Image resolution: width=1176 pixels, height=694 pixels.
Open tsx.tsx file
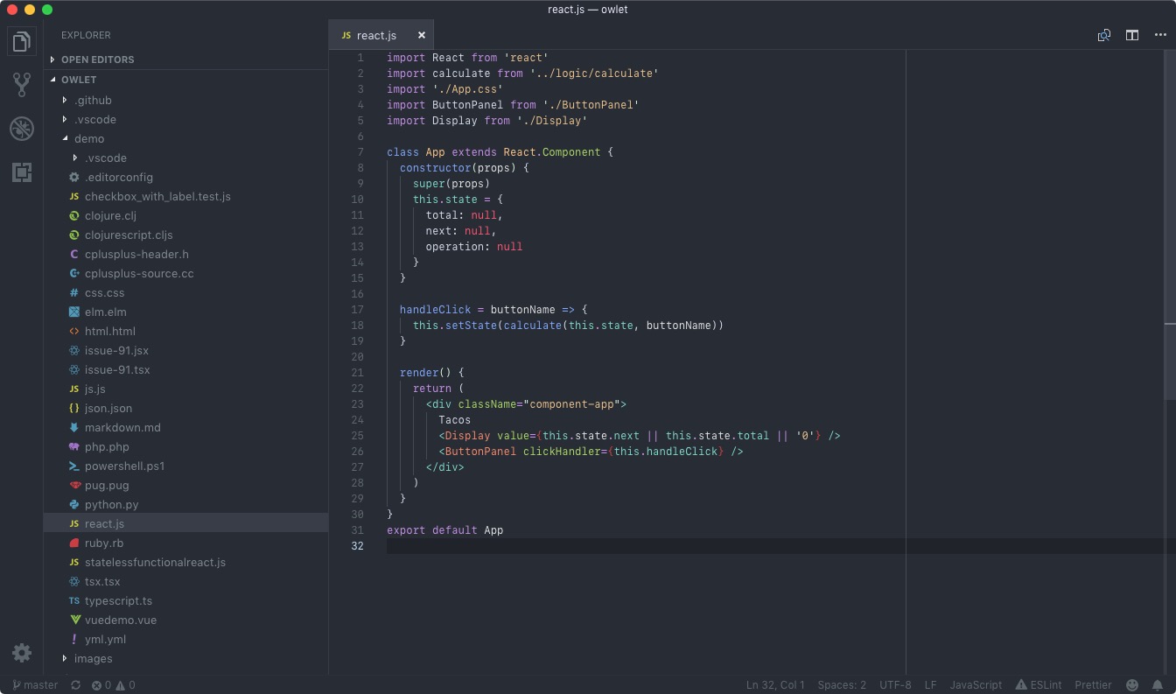click(x=185, y=581)
